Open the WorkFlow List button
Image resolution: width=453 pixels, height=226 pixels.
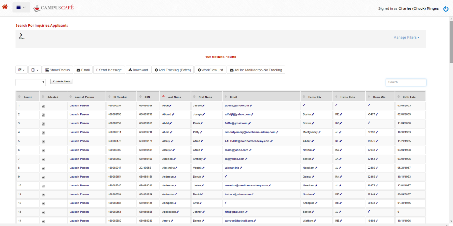click(x=210, y=70)
